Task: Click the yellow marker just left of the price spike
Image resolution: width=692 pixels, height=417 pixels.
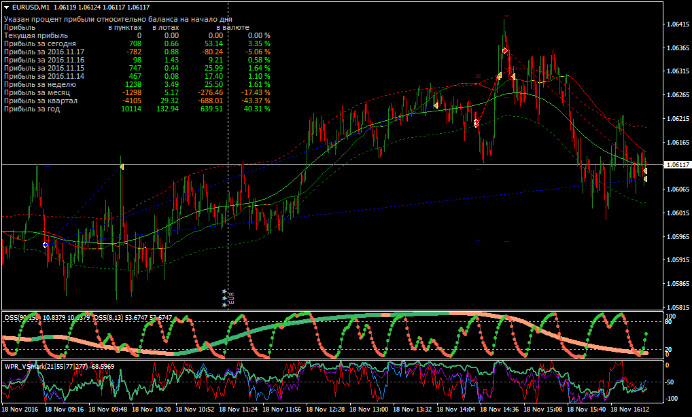Action: point(499,76)
